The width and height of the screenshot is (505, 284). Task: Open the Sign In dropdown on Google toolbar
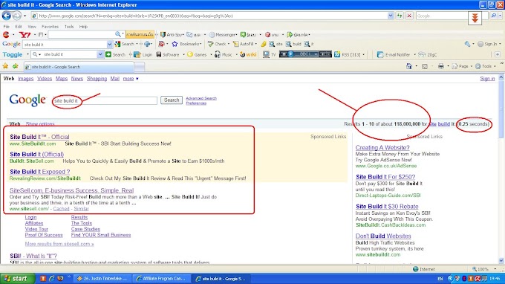pos(500,44)
